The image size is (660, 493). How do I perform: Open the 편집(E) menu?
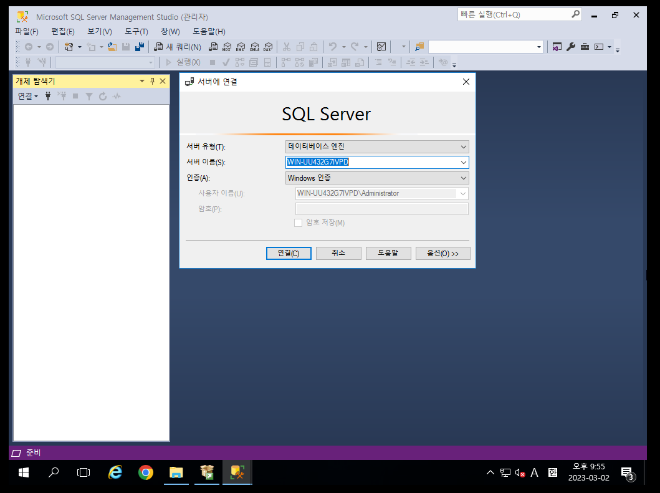[63, 32]
